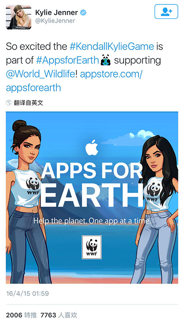The height and width of the screenshot is (322, 184).
Task: Tap the translate from English text
Action: [x=29, y=103]
